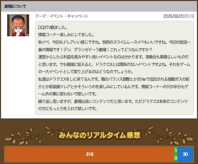Click the line DQXTV観ました。
The height and width of the screenshot is (164, 198).
pyautogui.click(x=52, y=27)
